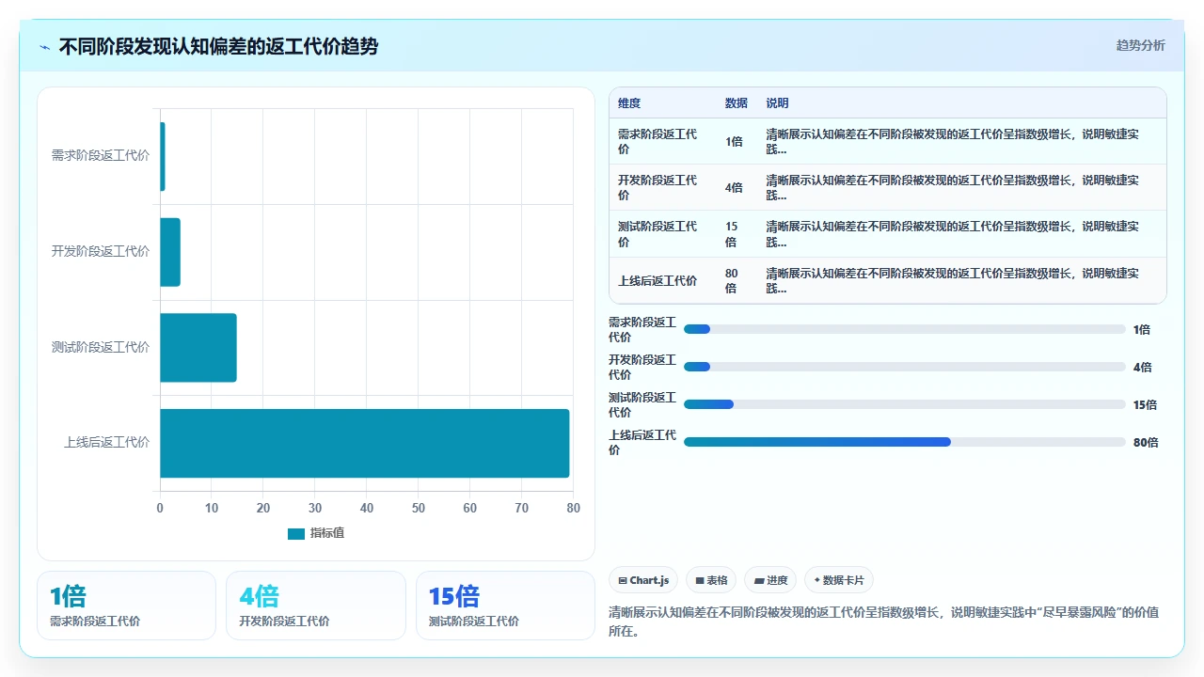Click the 开发阶段返工代价 progress row label

(642, 367)
